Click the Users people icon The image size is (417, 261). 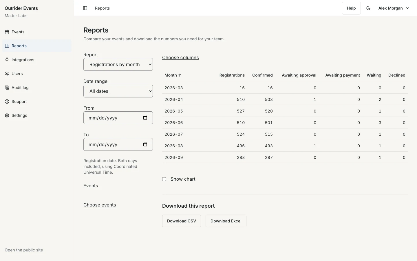(7, 74)
